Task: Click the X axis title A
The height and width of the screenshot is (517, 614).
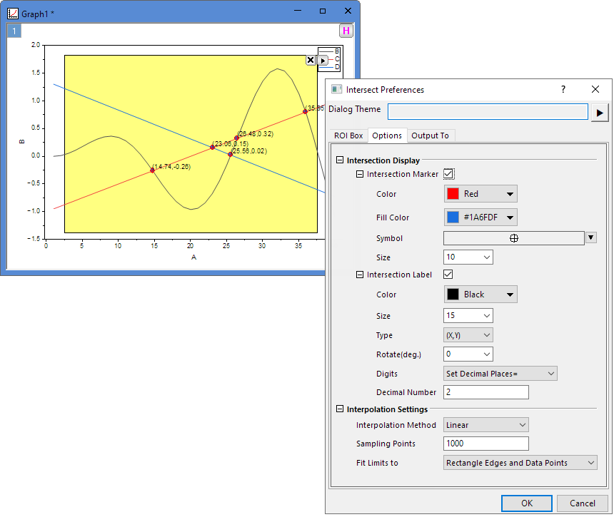Action: tap(193, 257)
